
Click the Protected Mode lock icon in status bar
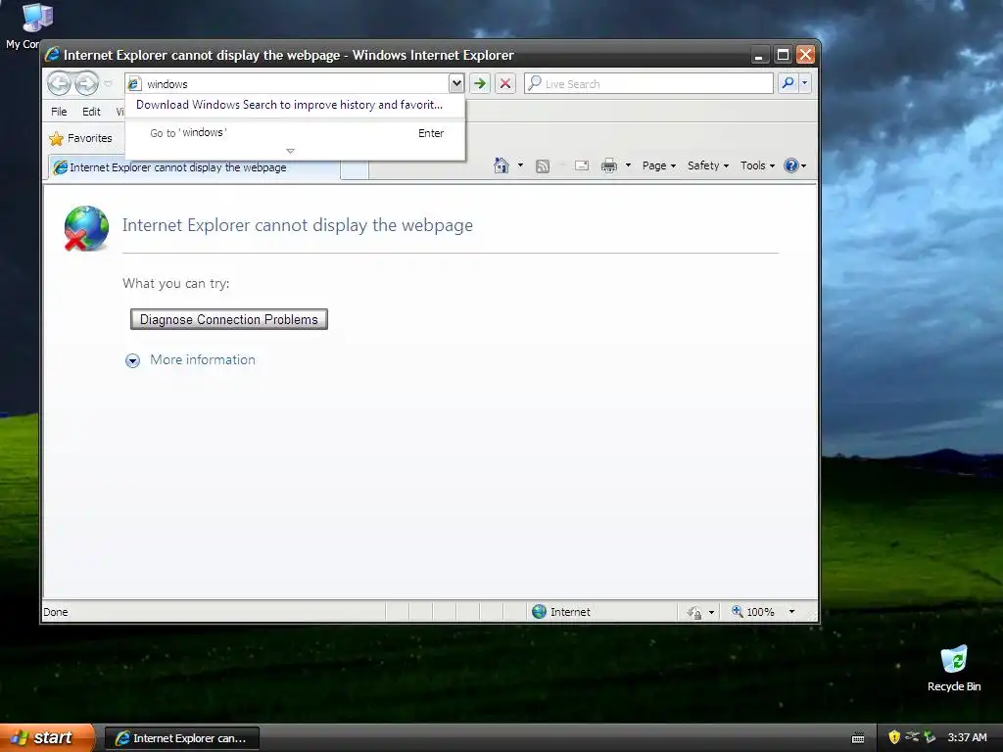[x=694, y=612]
